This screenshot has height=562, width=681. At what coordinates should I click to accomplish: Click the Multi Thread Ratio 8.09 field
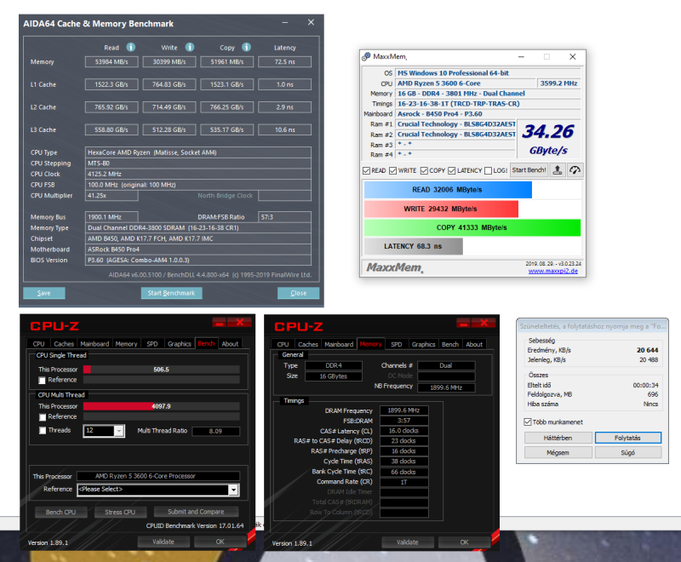tap(215, 431)
